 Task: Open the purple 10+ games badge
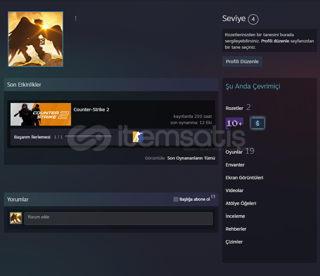[234, 123]
